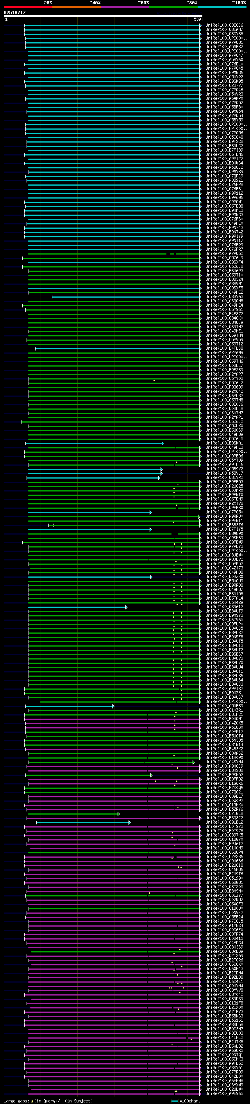Screen dimensions: 250x1104
Task: Click the red 20% identity legend segment
Action: pyautogui.click(x=28, y=7)
